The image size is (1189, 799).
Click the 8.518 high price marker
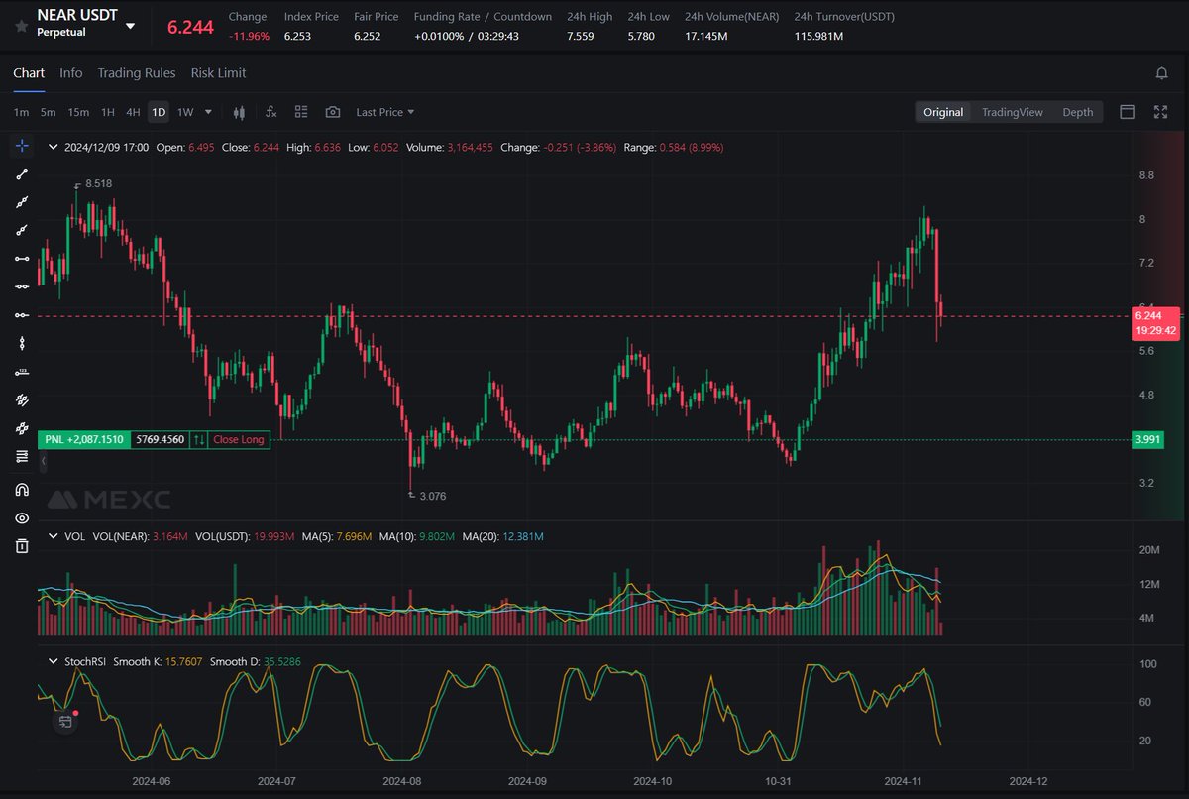point(99,183)
